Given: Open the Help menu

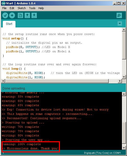Looking at the screenshot, I should (x=41, y=8).
